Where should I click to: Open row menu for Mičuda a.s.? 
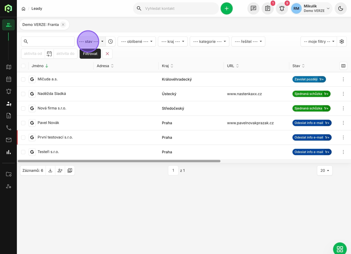coord(343,79)
